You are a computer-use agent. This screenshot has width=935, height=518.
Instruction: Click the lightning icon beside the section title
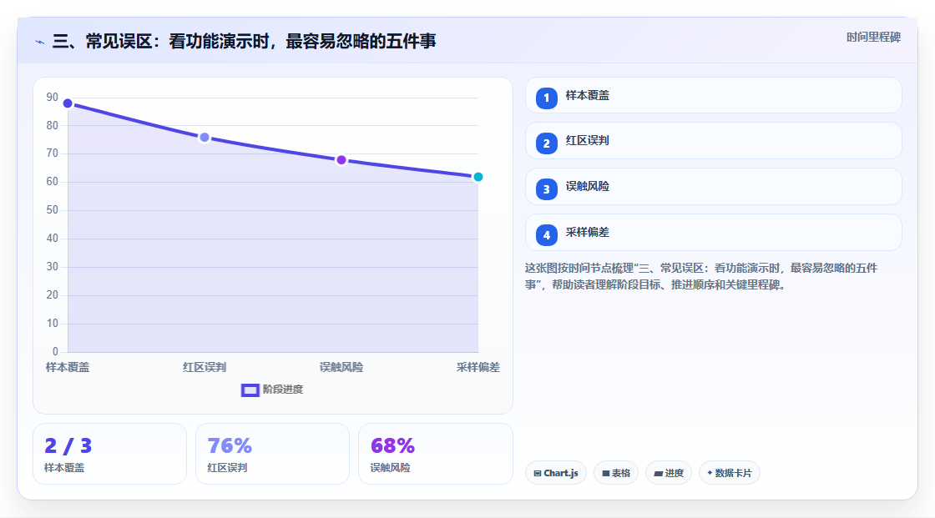pos(39,42)
